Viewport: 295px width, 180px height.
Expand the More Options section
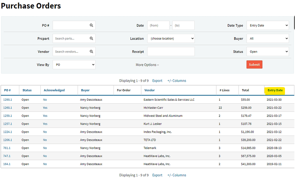(x=147, y=65)
